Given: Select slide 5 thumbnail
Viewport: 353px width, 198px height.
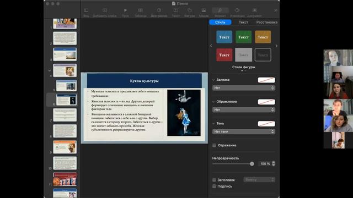Looking at the screenshot, I should click(66, 86).
